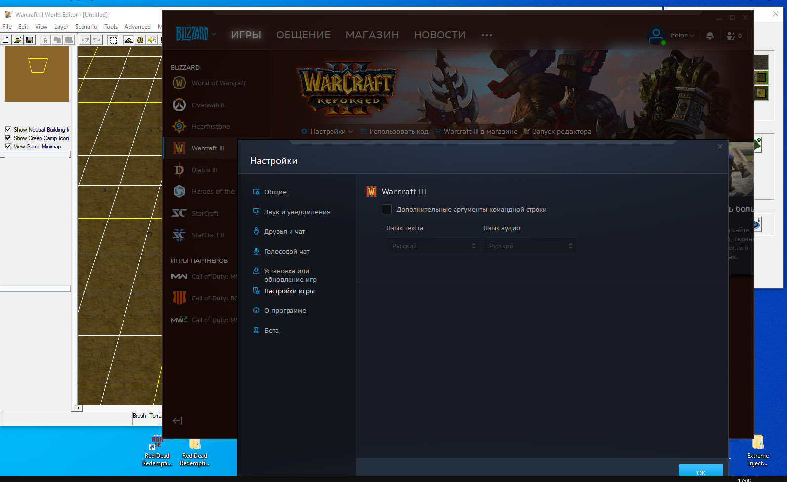
Task: Open Red Dead Redemption RDR shortcut on desktop
Action: pos(157,451)
